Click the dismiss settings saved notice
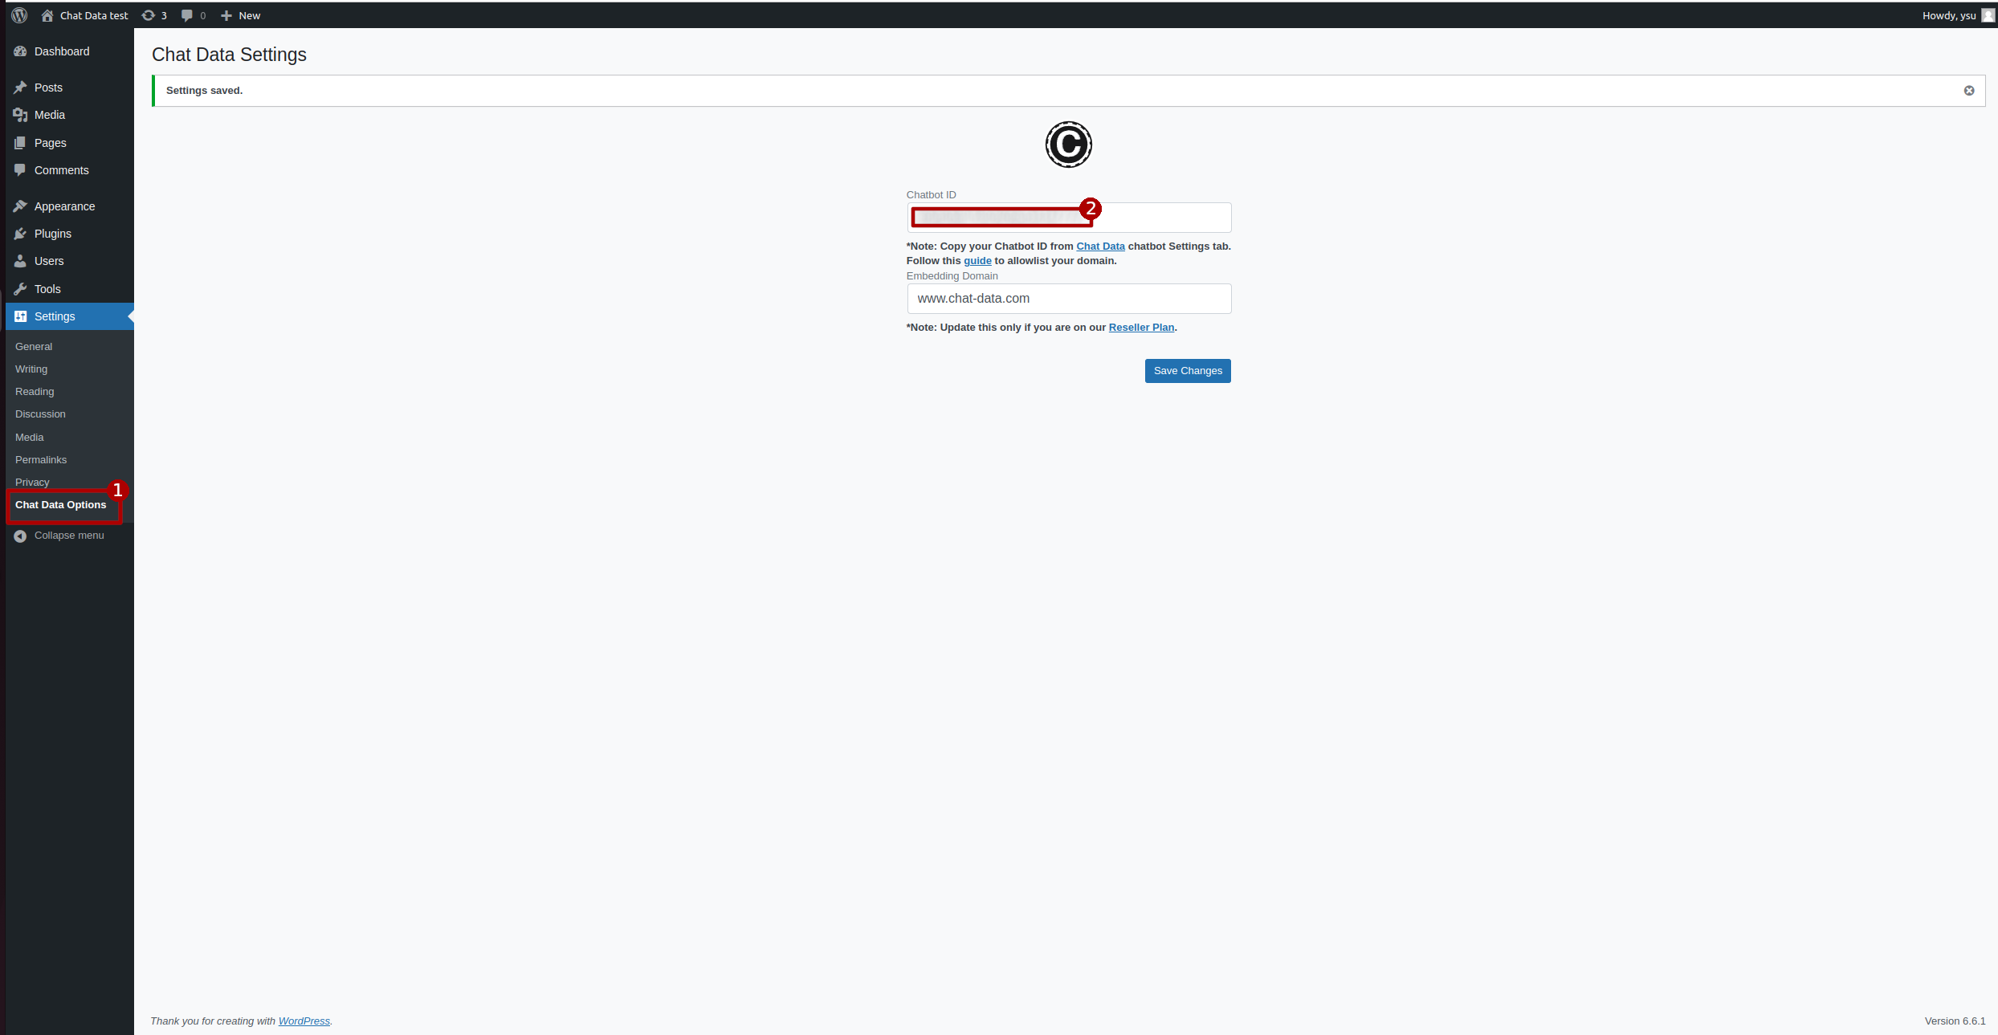 1969,90
